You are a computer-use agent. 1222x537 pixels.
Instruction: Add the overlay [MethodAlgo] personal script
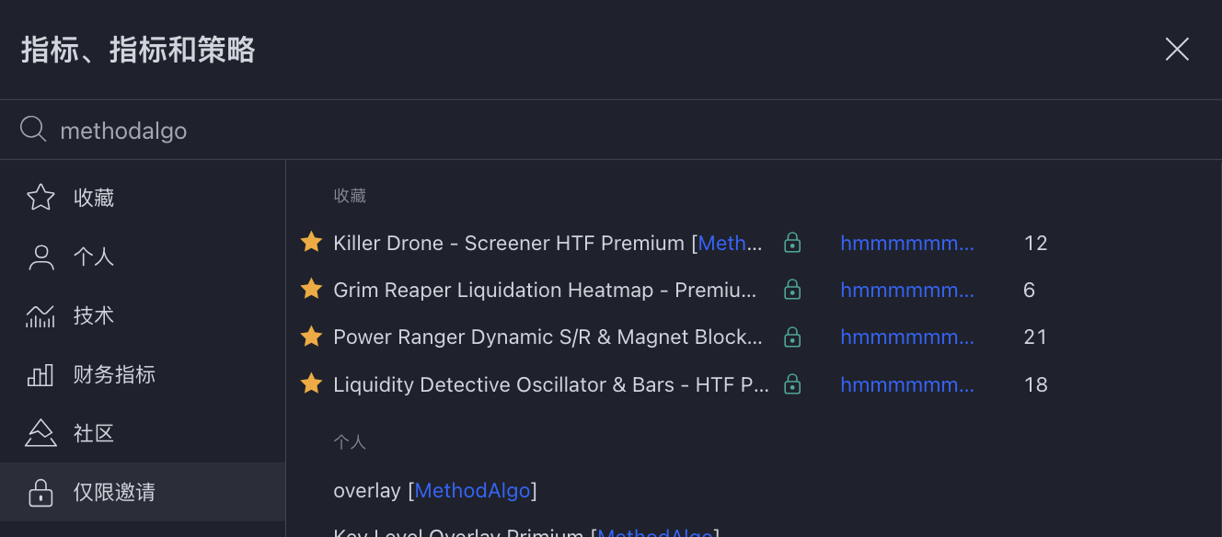(x=434, y=490)
